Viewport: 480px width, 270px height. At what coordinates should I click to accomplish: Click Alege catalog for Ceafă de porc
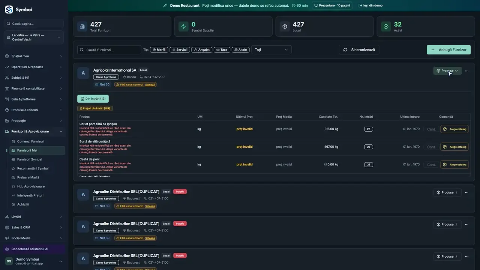click(454, 165)
